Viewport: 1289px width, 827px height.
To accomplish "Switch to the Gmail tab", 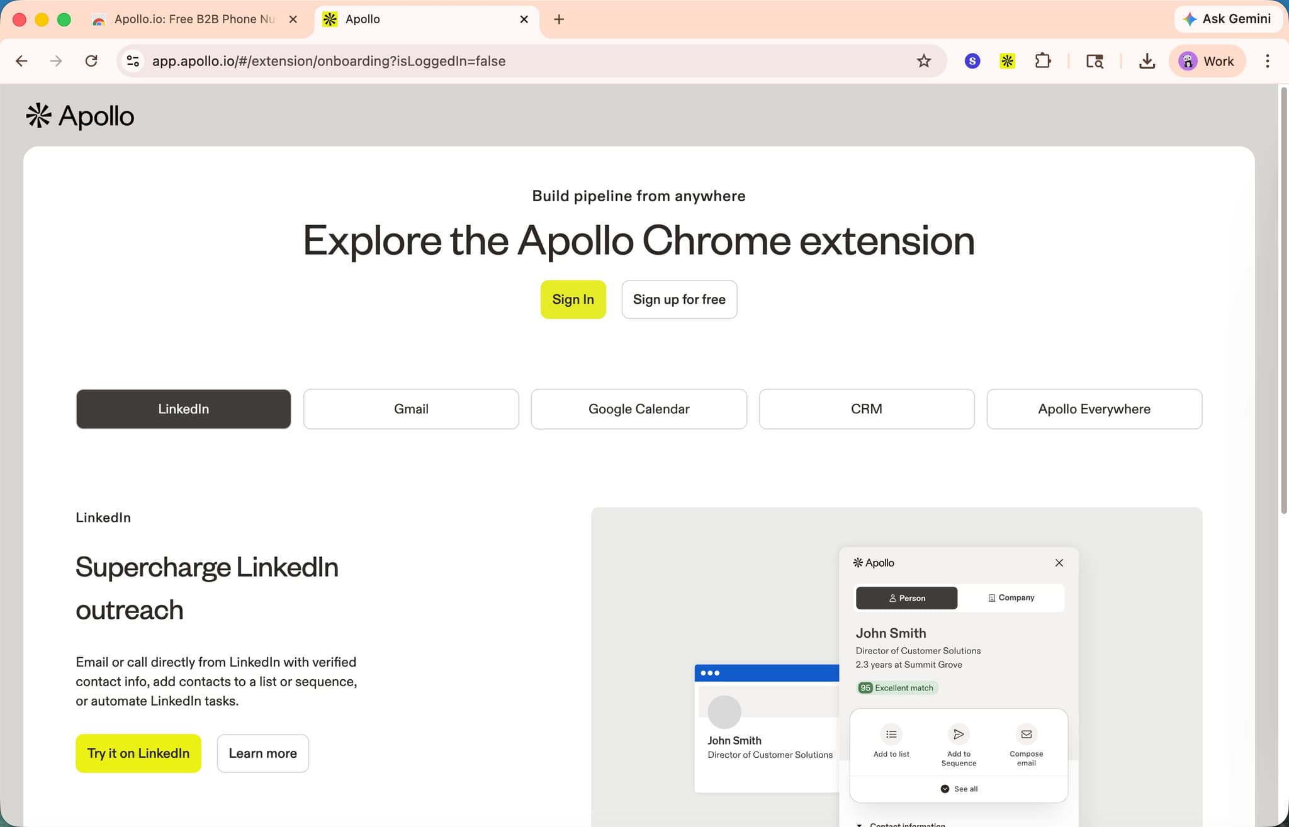I will (411, 409).
